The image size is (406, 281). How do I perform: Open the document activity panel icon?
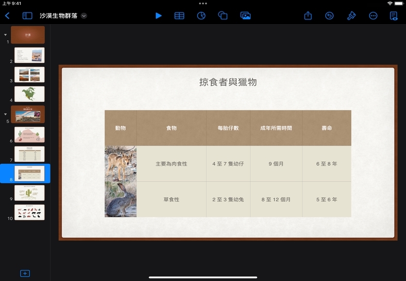tap(394, 16)
